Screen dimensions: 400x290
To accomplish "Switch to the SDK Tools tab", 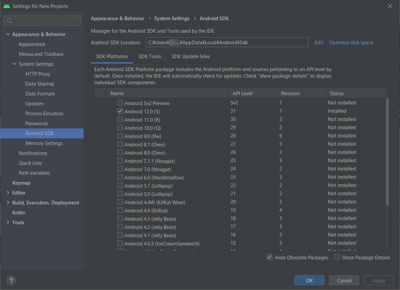I will point(150,56).
